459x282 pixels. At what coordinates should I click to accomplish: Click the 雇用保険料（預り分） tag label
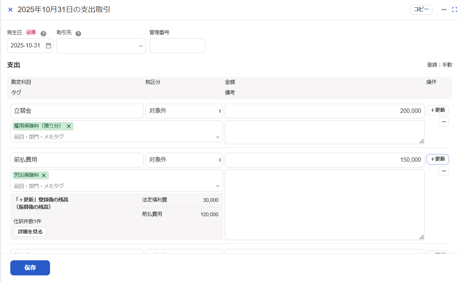38,126
